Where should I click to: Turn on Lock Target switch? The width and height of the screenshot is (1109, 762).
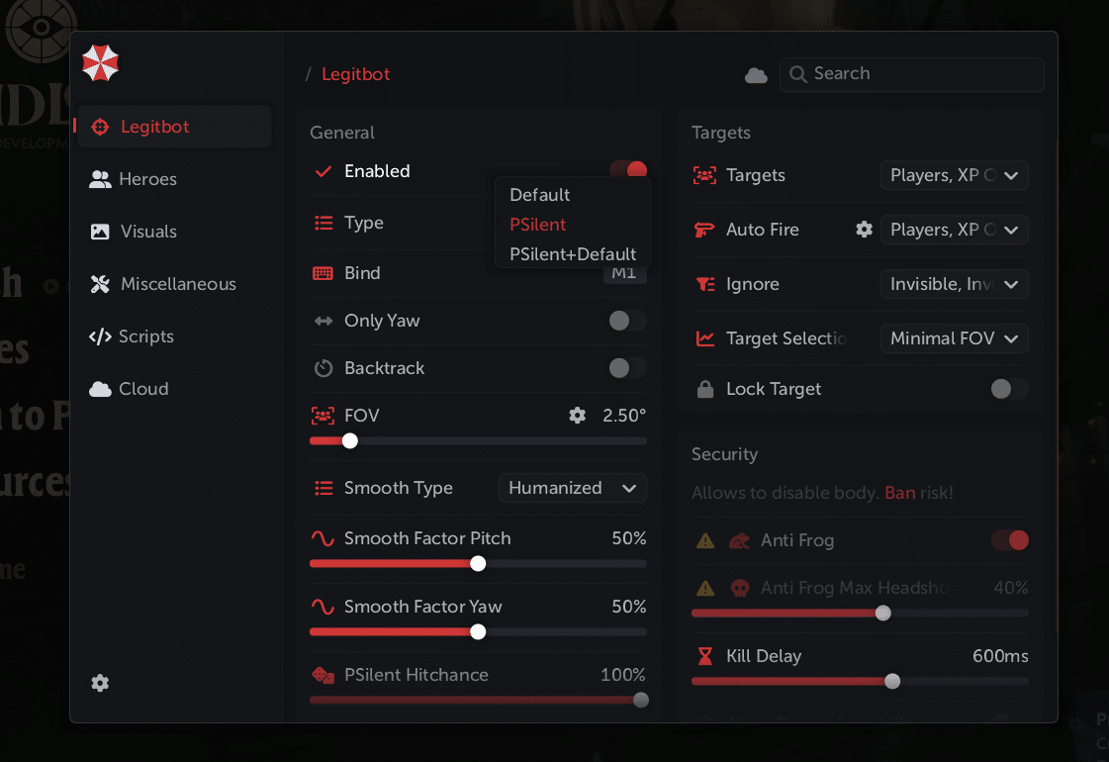[x=1008, y=389]
